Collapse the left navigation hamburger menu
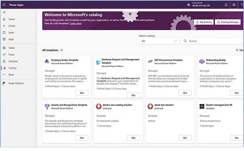Viewport: 244px width, 151px height. click(4, 12)
